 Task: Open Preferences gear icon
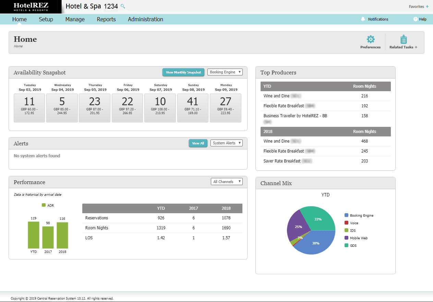tap(371, 39)
